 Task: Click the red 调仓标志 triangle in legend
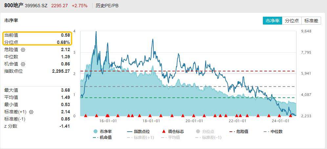click(164, 132)
